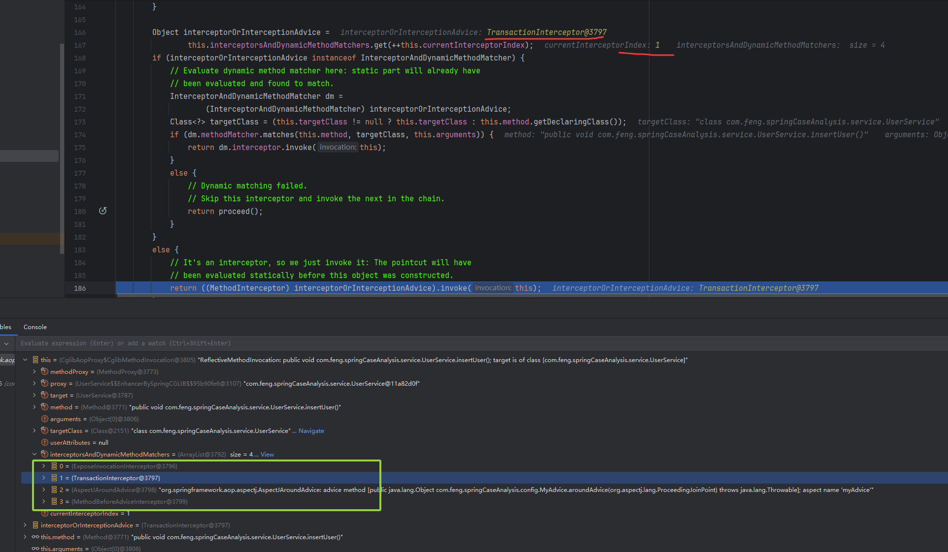The width and height of the screenshot is (948, 552).
Task: Click line number 175 in the gutter
Action: coord(80,148)
